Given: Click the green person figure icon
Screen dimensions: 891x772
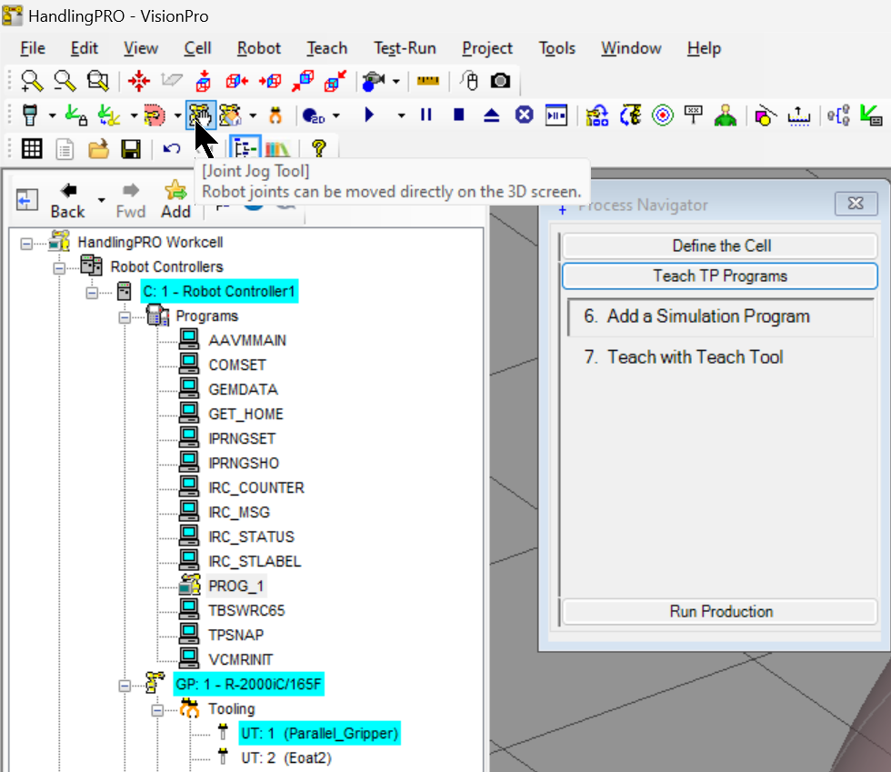Looking at the screenshot, I should click(x=726, y=115).
